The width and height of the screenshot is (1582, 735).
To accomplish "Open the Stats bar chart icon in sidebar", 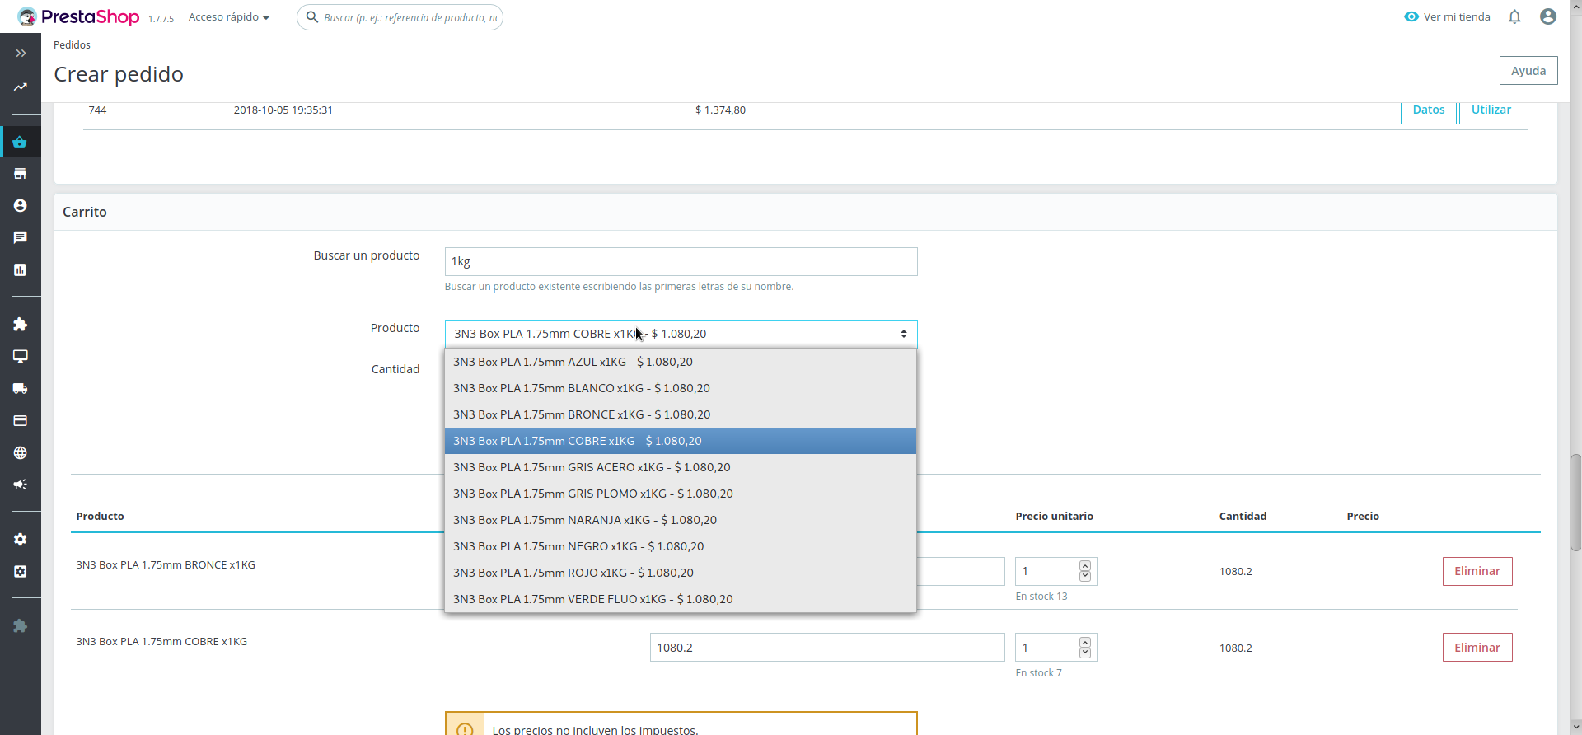I will pos(21,269).
